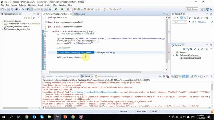The image size is (214, 120).
Task: Click the New wizard toolbar icon
Action: (x=3, y=9)
